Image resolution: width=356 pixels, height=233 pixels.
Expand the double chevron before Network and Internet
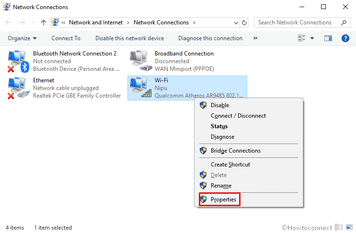tap(63, 22)
